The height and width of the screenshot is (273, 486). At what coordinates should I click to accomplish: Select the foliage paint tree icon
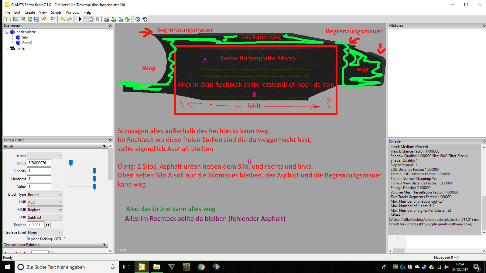pos(128,19)
